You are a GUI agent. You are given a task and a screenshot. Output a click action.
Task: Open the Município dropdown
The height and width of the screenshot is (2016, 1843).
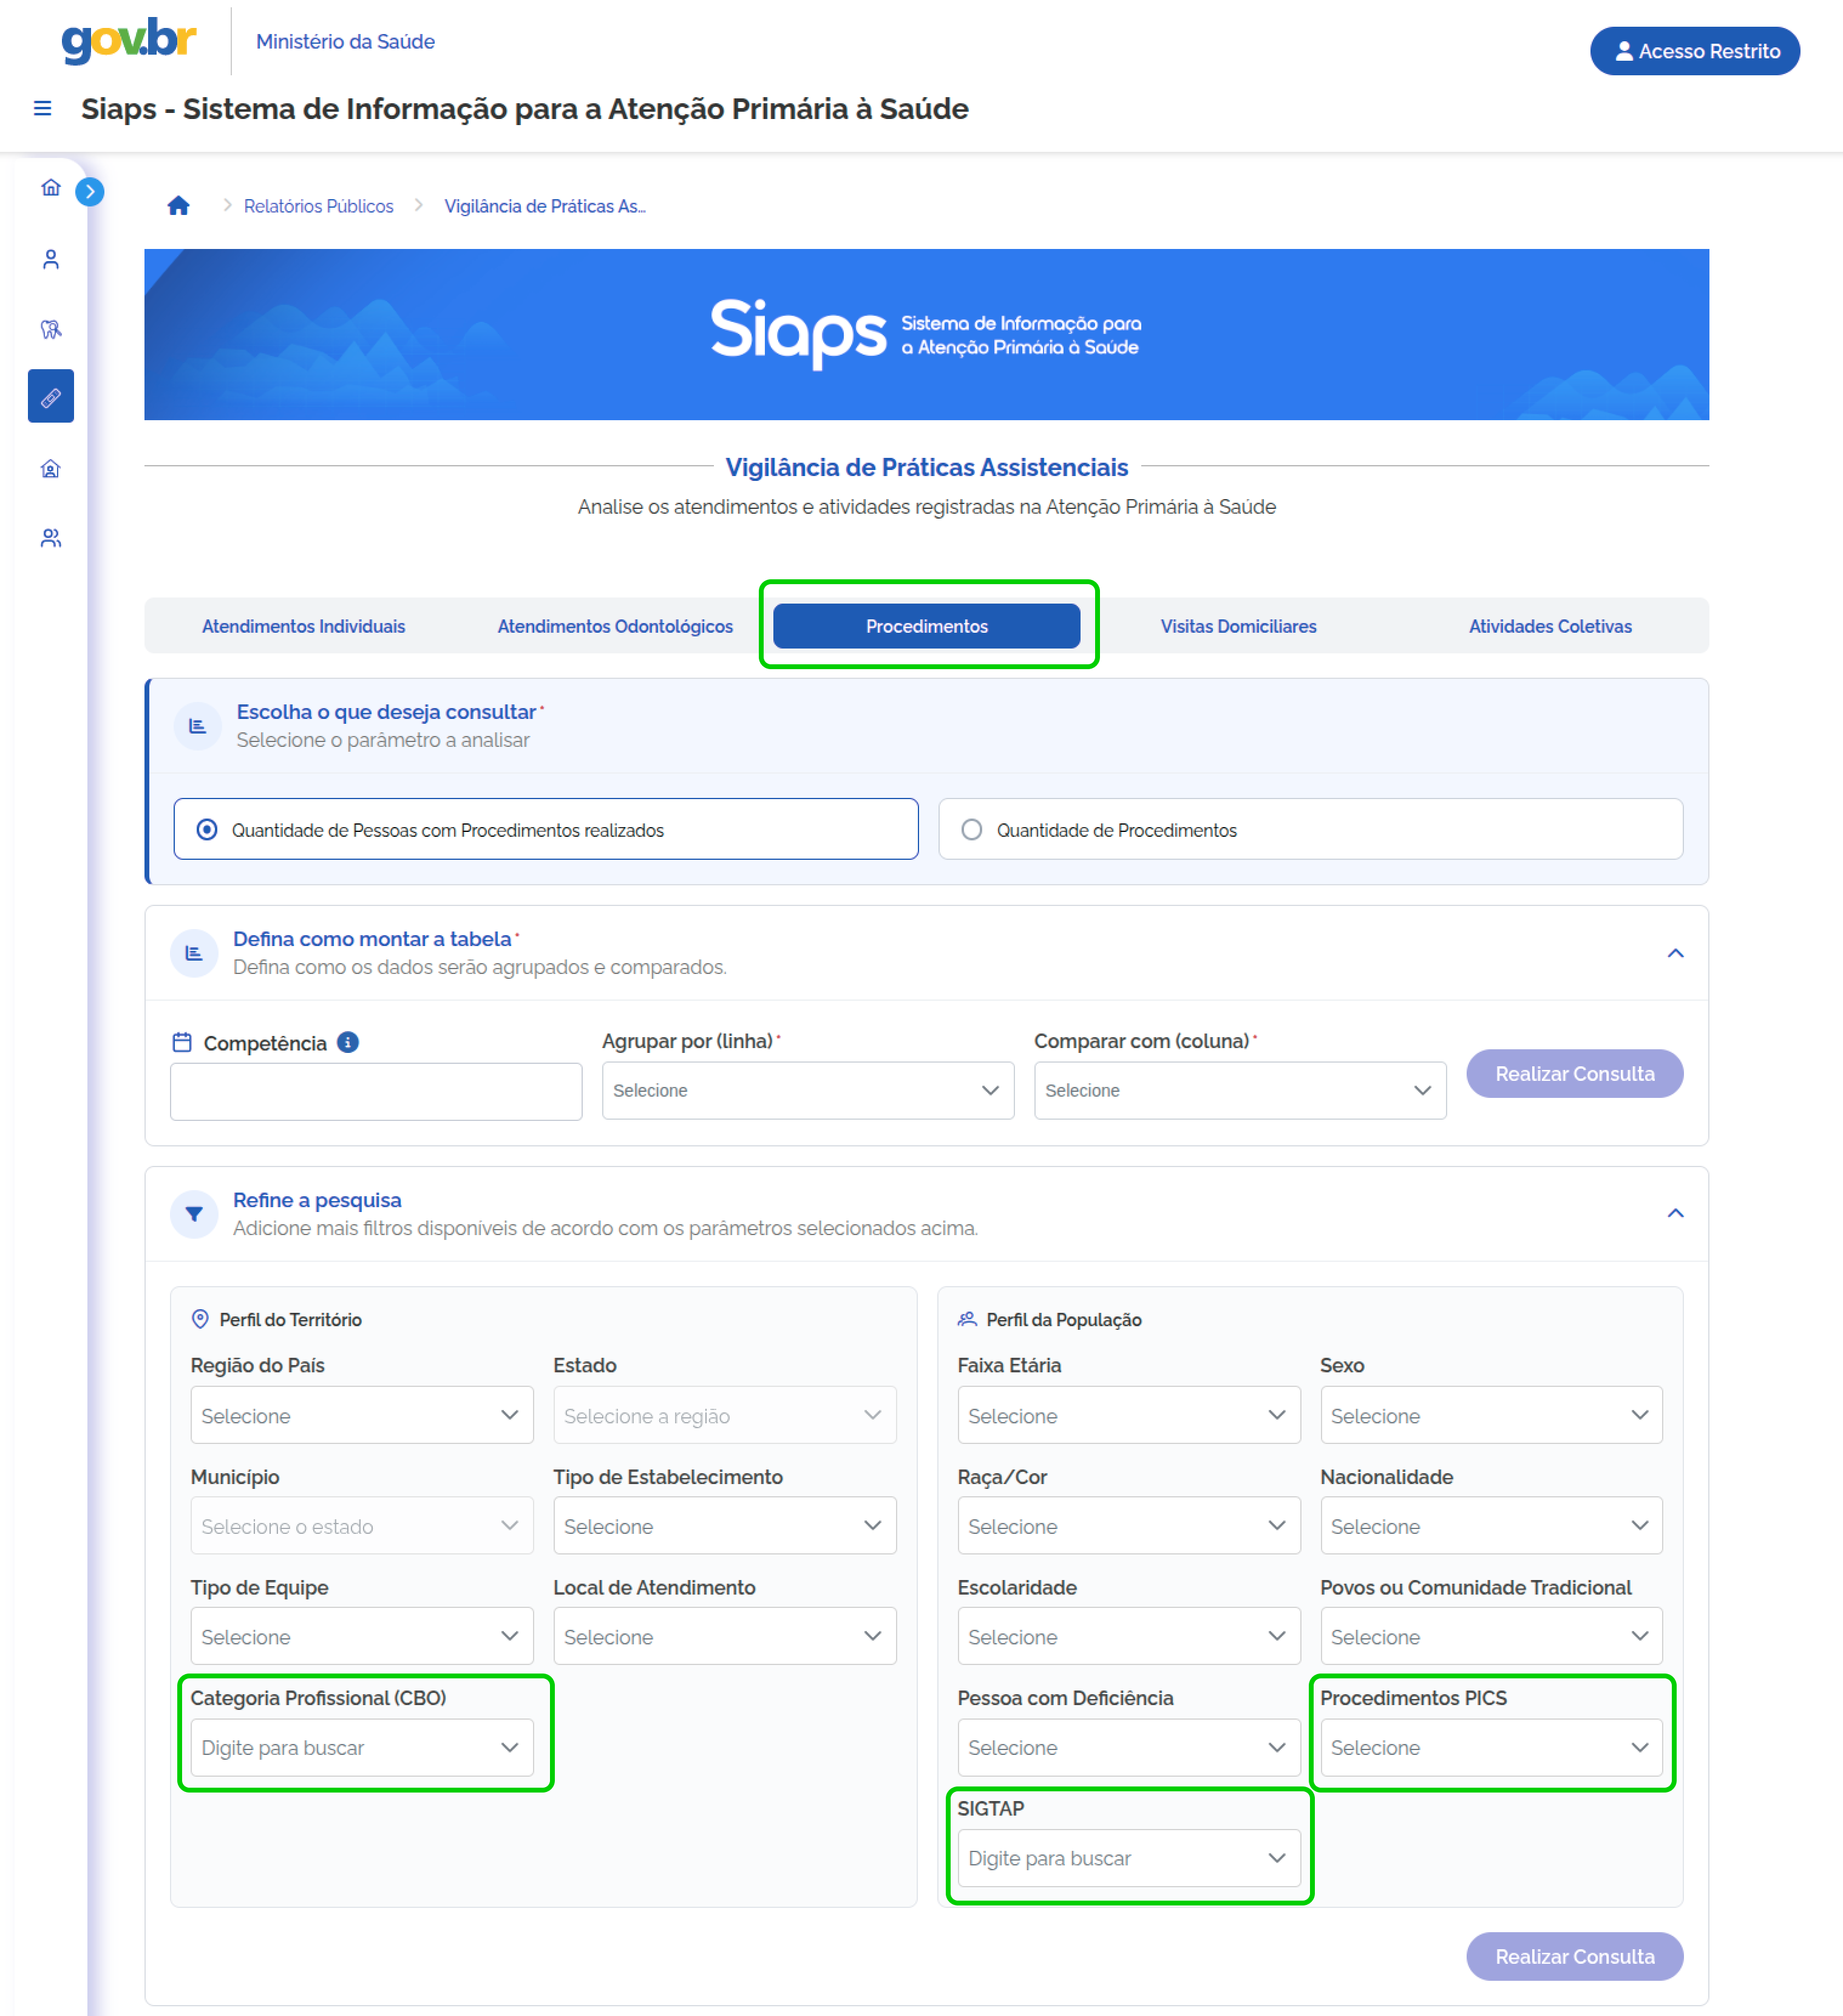point(362,1526)
